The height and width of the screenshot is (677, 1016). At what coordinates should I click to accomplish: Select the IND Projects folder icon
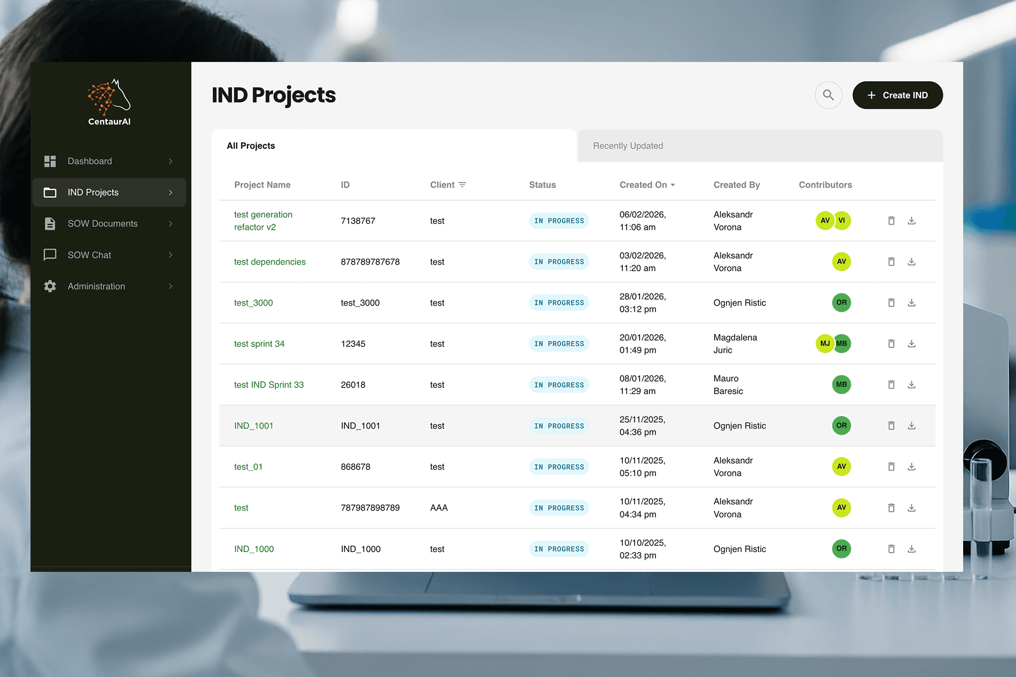(x=50, y=192)
